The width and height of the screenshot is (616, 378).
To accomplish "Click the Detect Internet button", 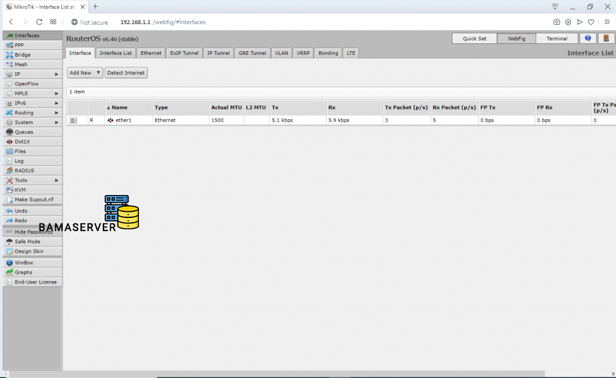I will point(126,73).
